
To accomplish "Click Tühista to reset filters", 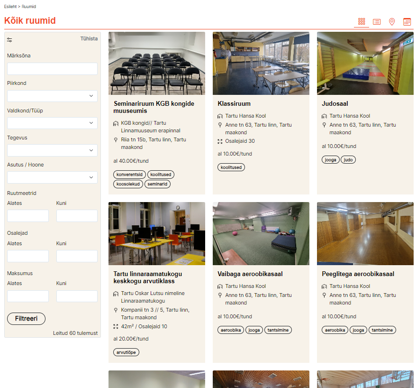I will 89,39.
